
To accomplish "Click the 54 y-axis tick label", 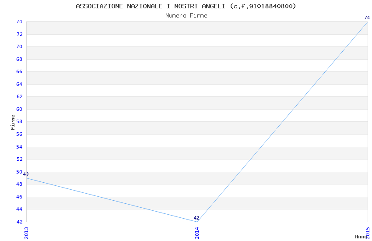I will pos(19,147).
